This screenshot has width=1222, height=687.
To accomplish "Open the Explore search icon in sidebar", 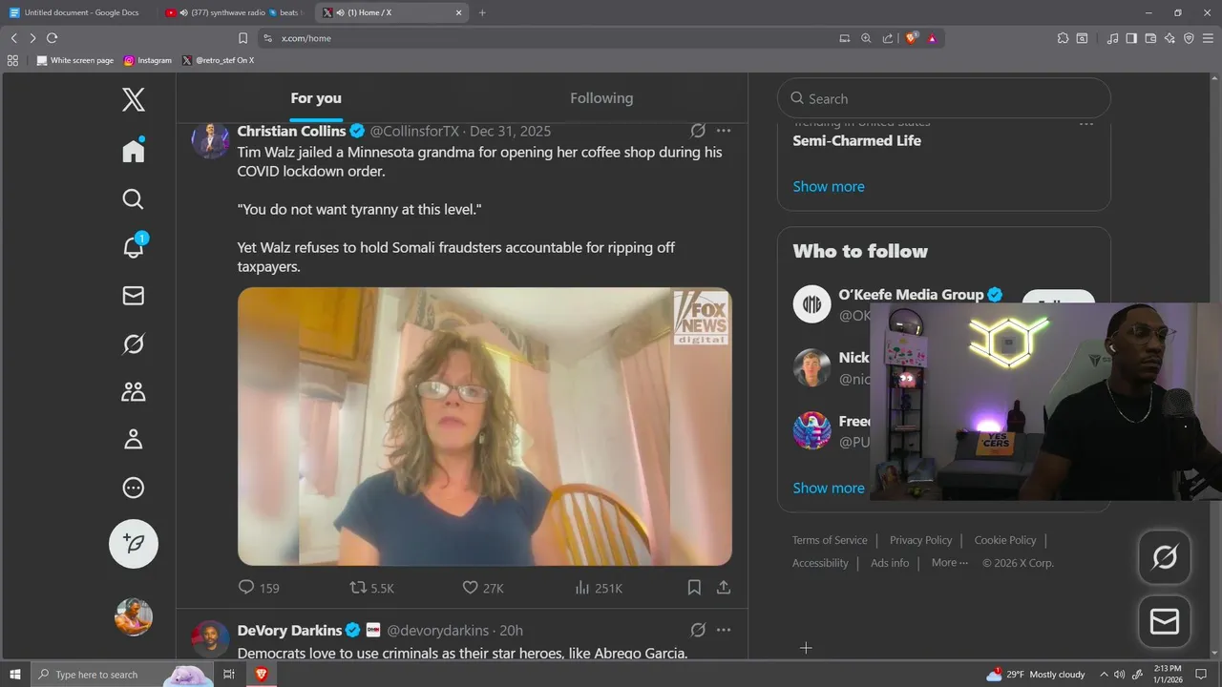I will click(x=134, y=198).
